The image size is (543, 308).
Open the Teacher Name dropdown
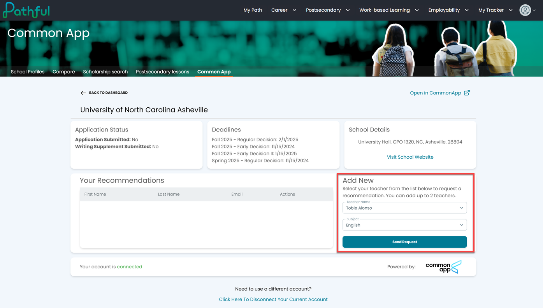(404, 208)
